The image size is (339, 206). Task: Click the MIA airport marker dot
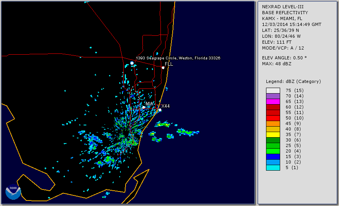pyautogui.click(x=144, y=107)
